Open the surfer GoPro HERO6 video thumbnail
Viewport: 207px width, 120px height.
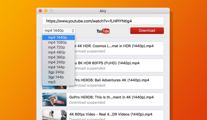(x=54, y=100)
